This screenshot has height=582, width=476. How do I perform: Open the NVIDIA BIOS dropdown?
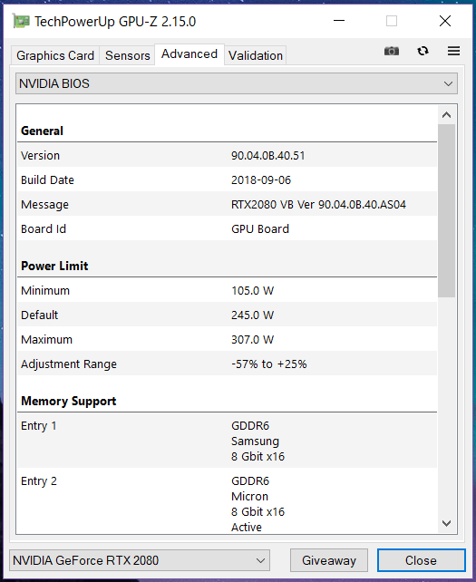tap(236, 83)
